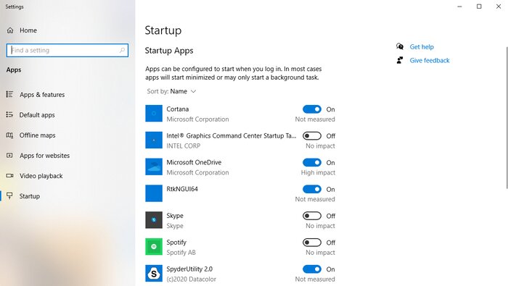Maximize the Settings window

[479, 7]
